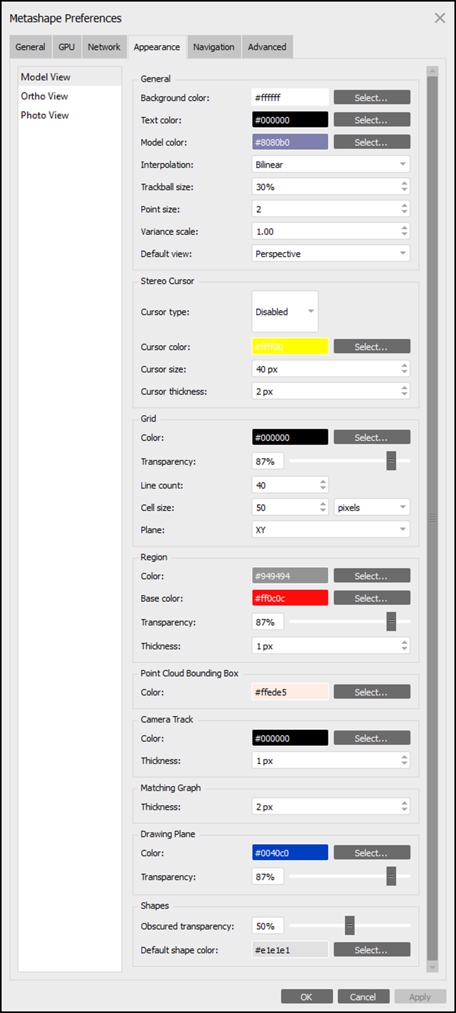The image size is (456, 1013).
Task: Choose a new Stereo Cursor color via Select
Action: 371,347
